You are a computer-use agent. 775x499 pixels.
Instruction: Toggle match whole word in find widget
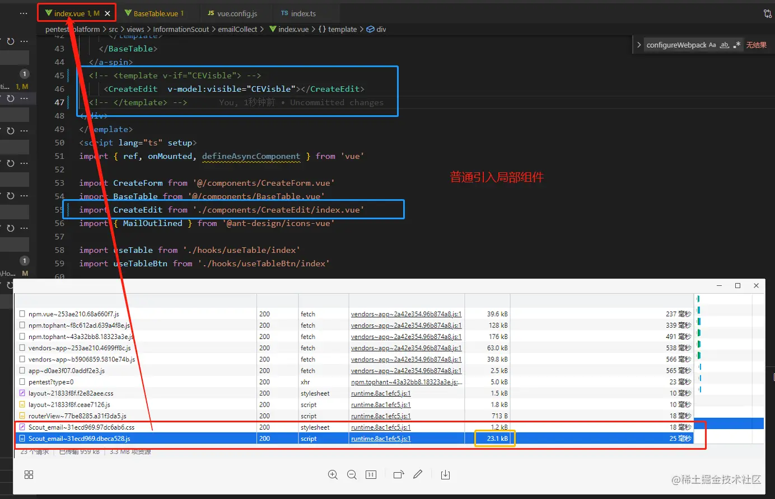[x=725, y=45]
